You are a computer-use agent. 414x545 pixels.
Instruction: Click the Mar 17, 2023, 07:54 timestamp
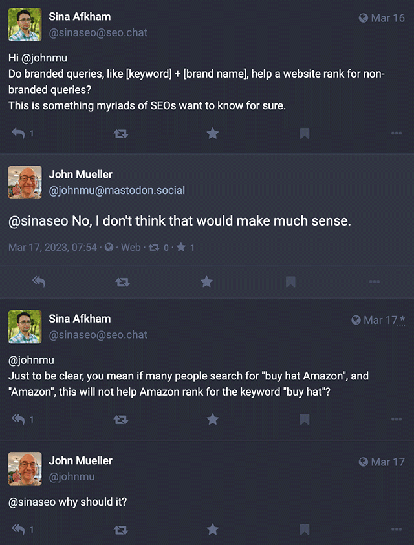tap(52, 248)
